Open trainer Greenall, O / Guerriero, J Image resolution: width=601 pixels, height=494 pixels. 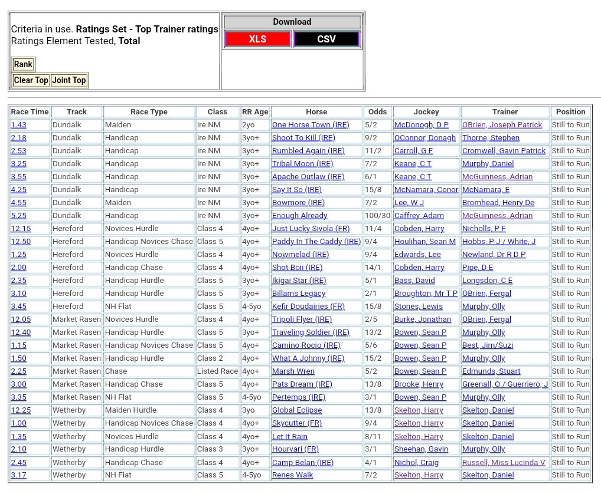[x=505, y=384]
